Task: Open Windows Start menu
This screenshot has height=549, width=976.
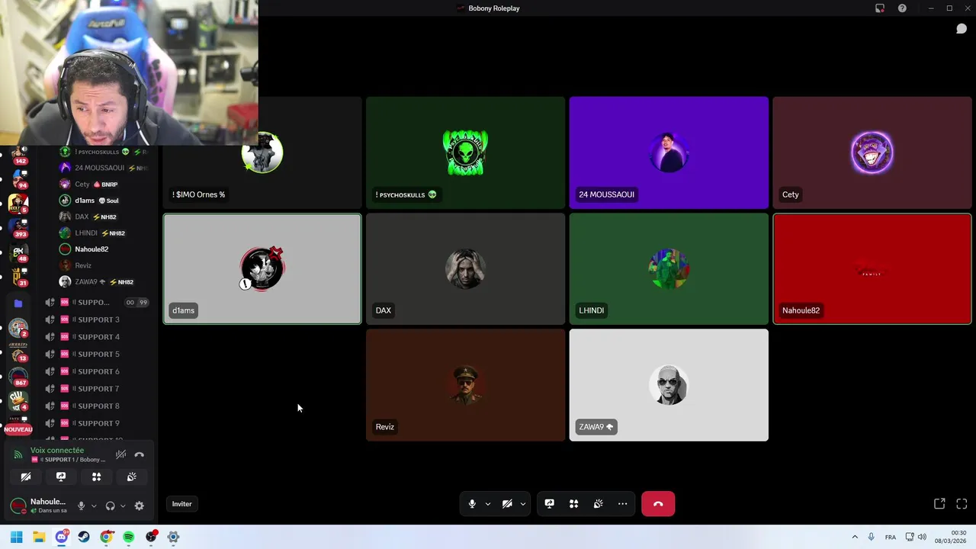Action: point(17,537)
